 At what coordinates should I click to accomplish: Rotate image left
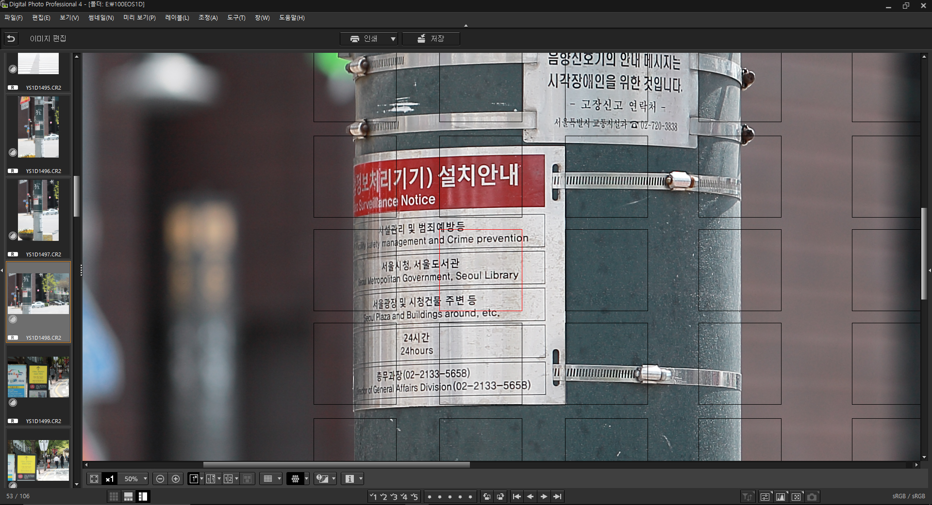(486, 496)
